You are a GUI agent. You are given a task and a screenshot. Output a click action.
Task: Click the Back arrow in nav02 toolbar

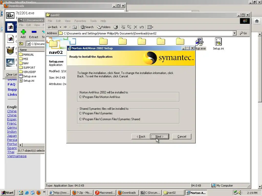point(53,27)
